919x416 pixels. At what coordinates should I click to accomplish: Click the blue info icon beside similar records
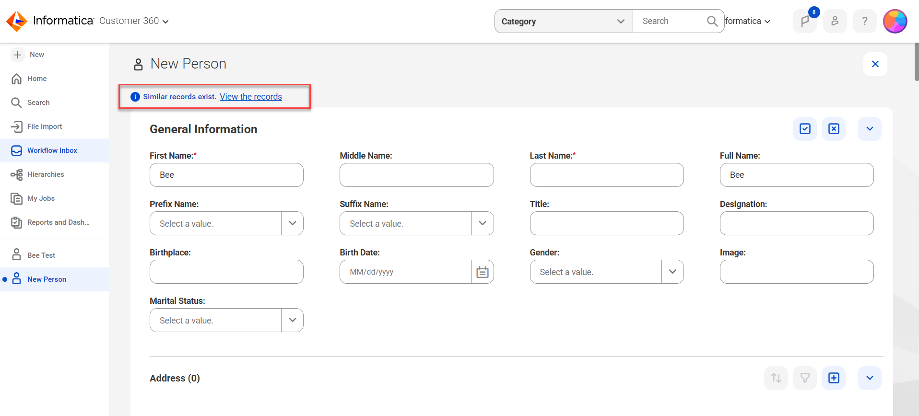coord(135,97)
